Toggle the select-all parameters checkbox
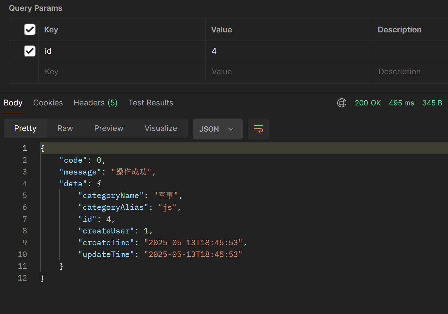The image size is (448, 314). 29,29
